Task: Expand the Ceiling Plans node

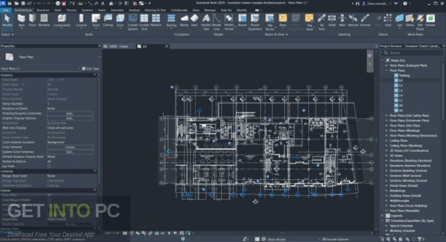Action: (387, 140)
